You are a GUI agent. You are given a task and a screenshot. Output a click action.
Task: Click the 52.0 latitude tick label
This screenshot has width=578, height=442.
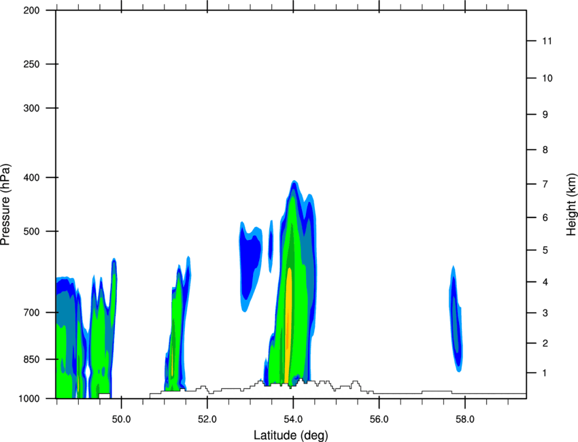click(x=207, y=420)
